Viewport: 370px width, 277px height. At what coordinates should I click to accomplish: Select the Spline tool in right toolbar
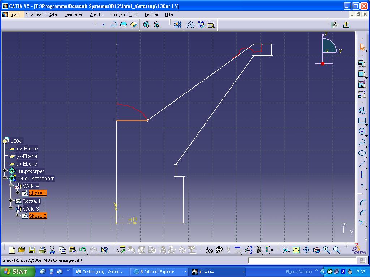362,142
